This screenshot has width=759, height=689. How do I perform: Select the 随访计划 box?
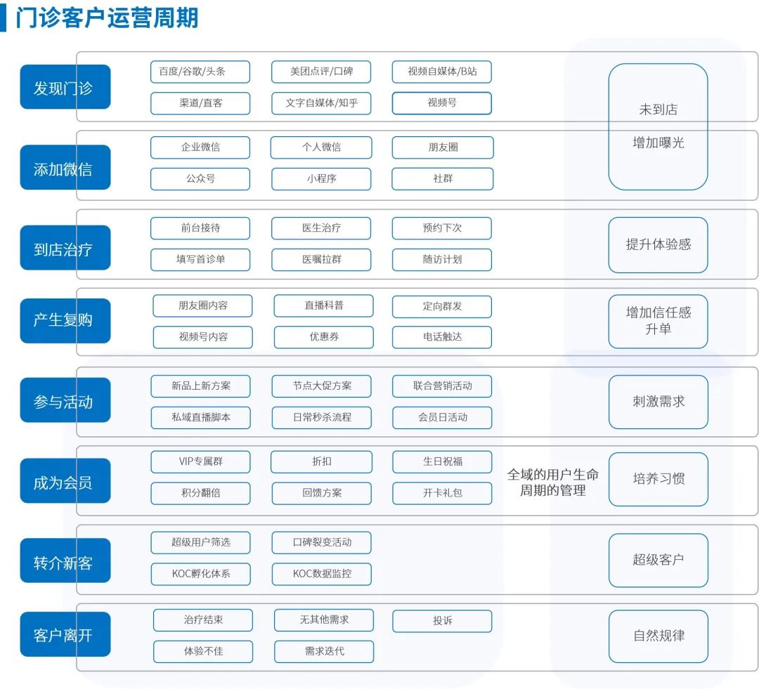[x=442, y=260]
